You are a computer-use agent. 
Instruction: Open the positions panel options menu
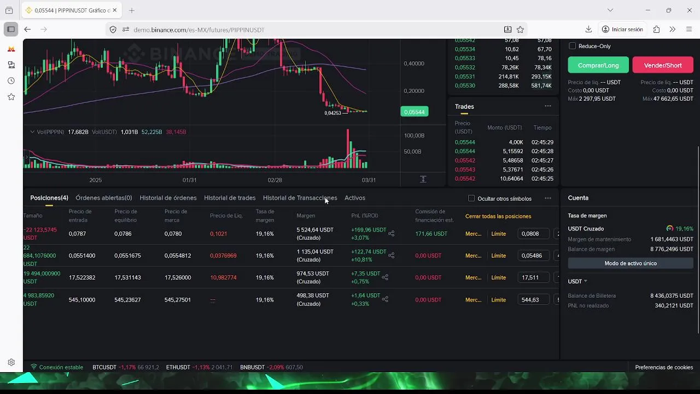coord(548,198)
